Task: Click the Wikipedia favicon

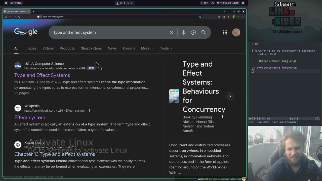Action: (18, 108)
